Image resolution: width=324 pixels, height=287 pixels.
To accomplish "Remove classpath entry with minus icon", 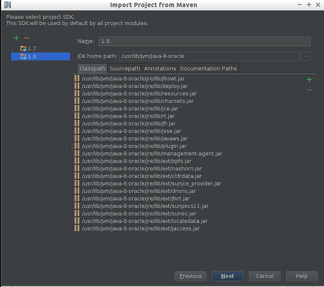I will [x=309, y=90].
